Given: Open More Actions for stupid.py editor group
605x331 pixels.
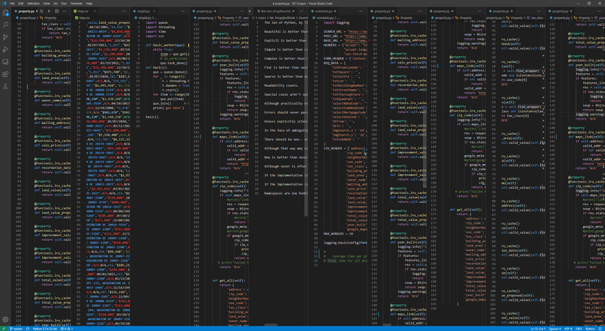Looking at the screenshot, I should [x=184, y=11].
